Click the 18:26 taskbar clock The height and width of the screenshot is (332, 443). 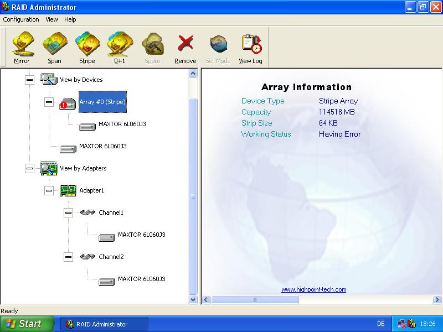pyautogui.click(x=427, y=324)
